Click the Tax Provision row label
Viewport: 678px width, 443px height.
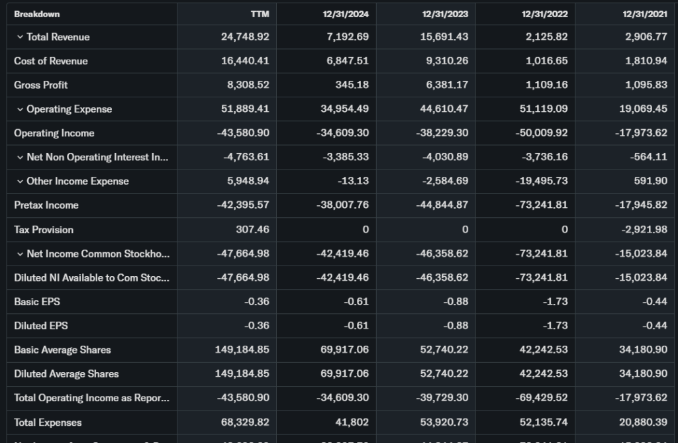click(x=44, y=230)
